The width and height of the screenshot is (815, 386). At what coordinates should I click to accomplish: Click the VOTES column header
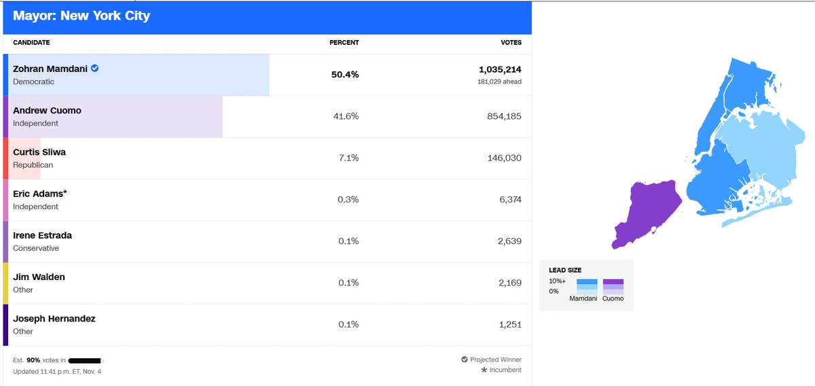[511, 43]
